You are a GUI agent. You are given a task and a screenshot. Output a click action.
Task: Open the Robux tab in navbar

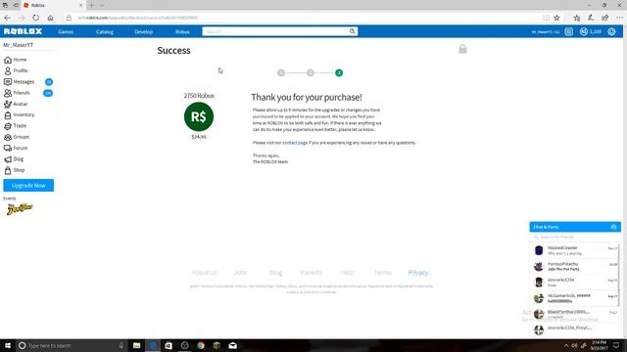click(182, 31)
